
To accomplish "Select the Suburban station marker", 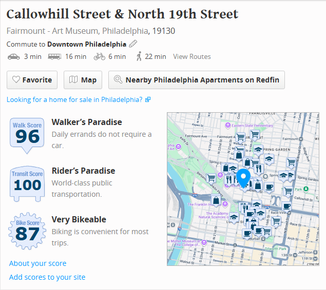I will point(263,239).
